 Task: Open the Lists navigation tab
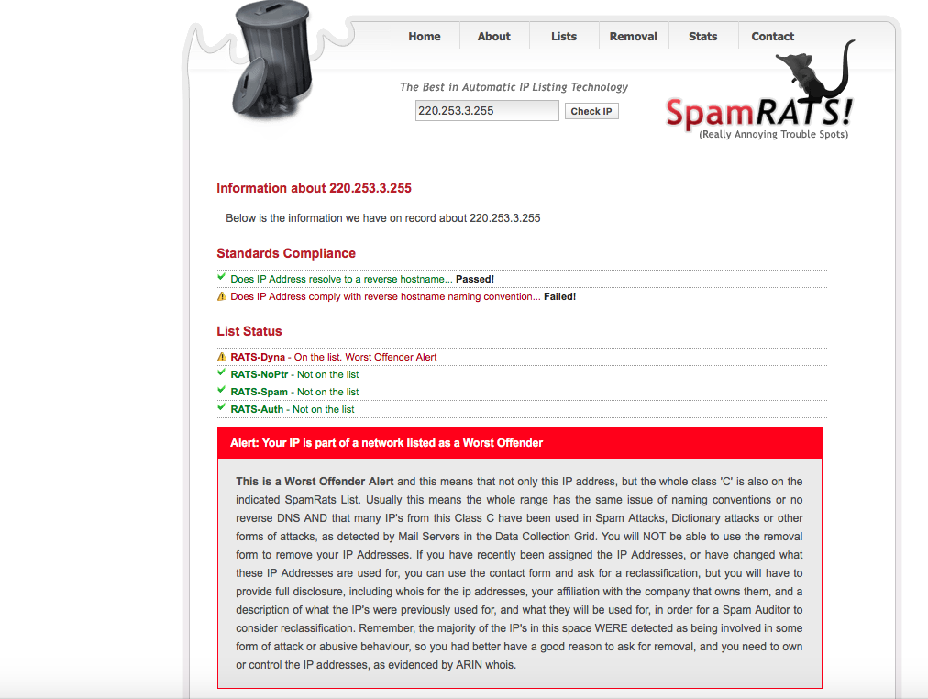(x=563, y=36)
